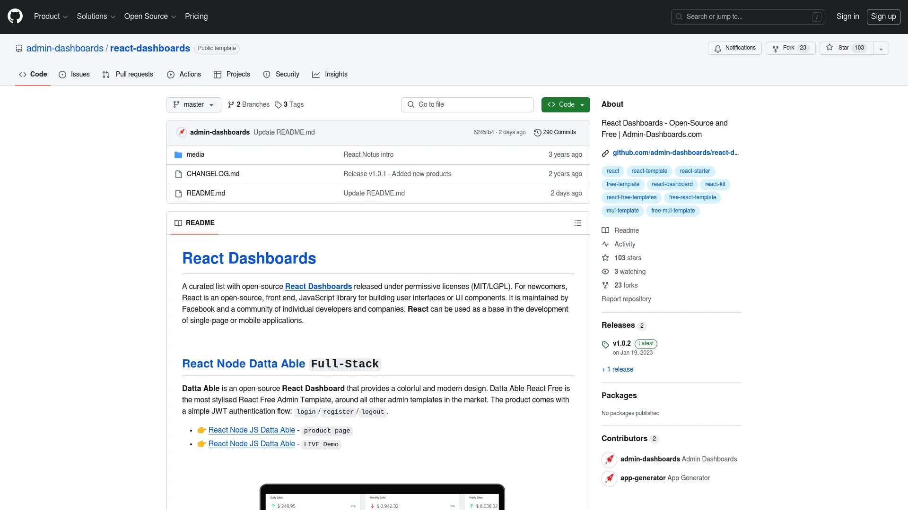Click the Code tab icon
The height and width of the screenshot is (510, 908).
pos(22,74)
